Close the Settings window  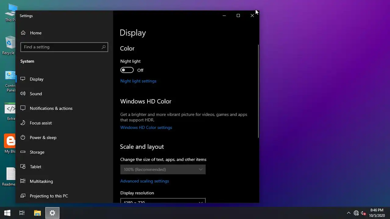point(252,16)
